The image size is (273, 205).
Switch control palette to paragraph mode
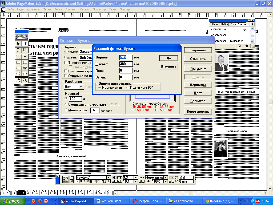[72, 181]
